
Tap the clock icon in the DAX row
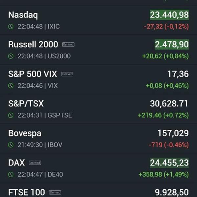point(11,174)
